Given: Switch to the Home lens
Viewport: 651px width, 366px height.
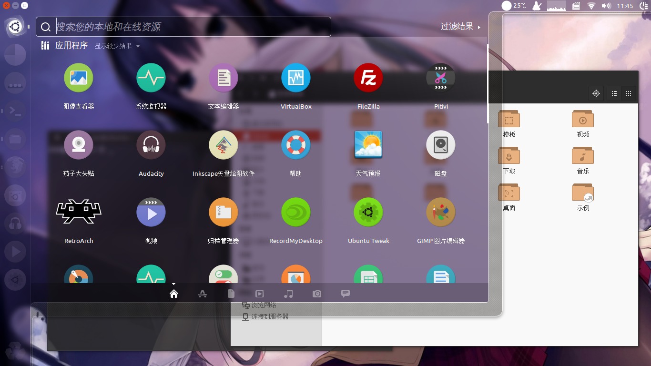Looking at the screenshot, I should click(174, 294).
